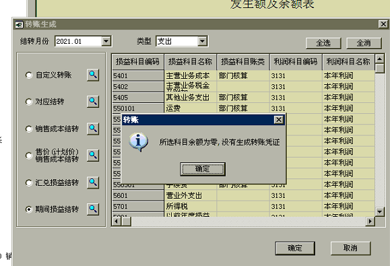Click magnifier icon beside 对应结转
Screen dimensions: 390x266
pyautogui.click(x=93, y=102)
